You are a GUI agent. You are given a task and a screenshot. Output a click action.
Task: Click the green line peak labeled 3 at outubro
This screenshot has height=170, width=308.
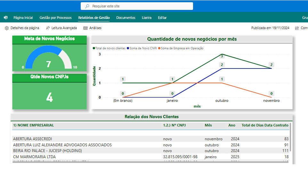(222, 54)
